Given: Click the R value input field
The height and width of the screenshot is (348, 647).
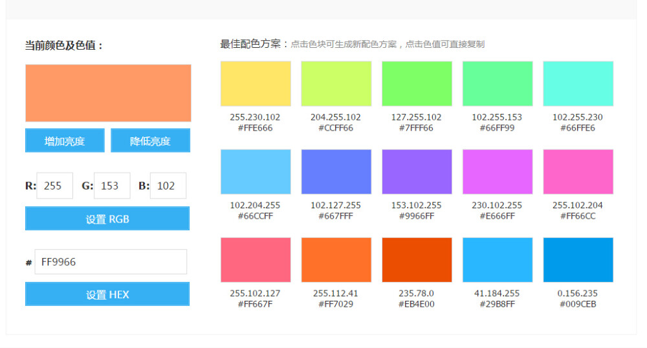Looking at the screenshot, I should (55, 186).
